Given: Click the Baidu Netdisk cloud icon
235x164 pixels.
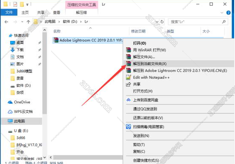Looking at the screenshot, I should (x=129, y=100).
